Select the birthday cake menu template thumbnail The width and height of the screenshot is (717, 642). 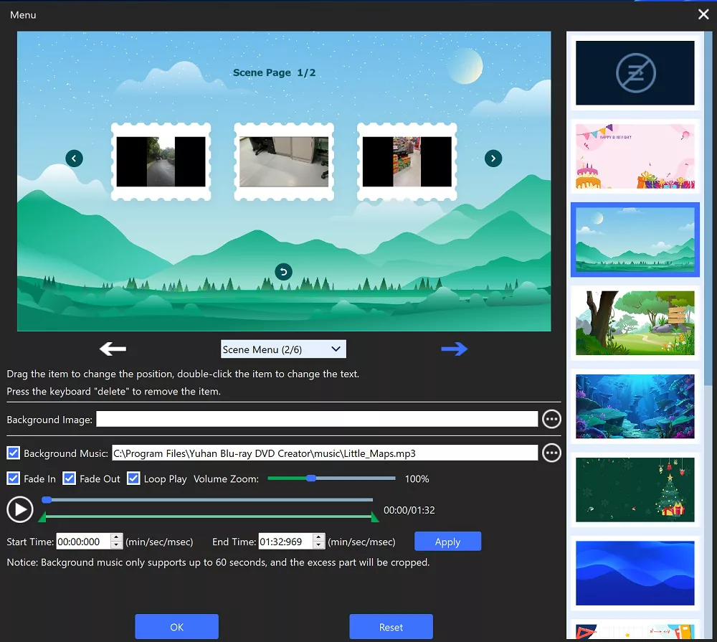(x=635, y=156)
